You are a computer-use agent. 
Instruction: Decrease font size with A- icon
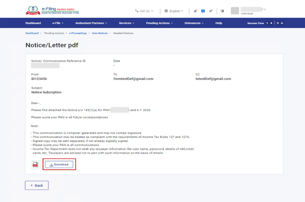coord(195,11)
